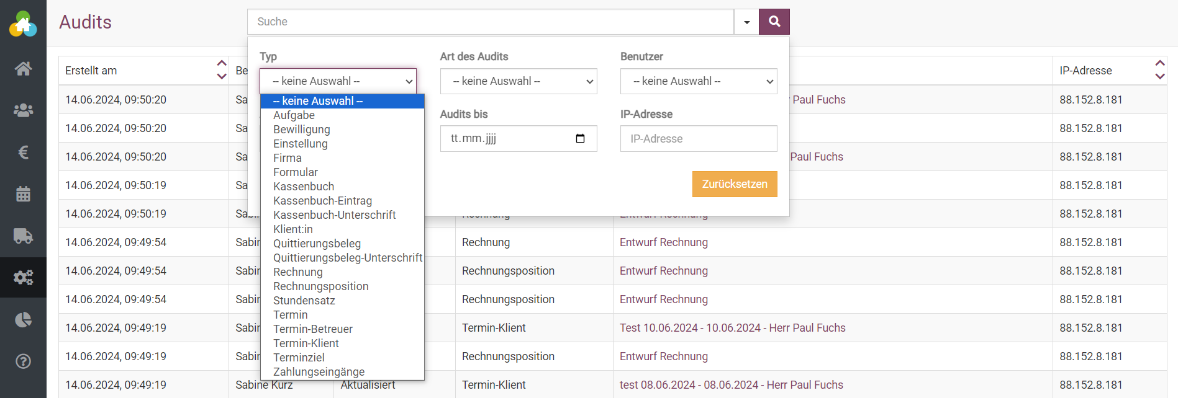
Task: Open the Benutzer dropdown
Action: [698, 81]
